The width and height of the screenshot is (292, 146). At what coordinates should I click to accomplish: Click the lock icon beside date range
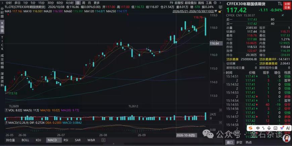click(220, 11)
